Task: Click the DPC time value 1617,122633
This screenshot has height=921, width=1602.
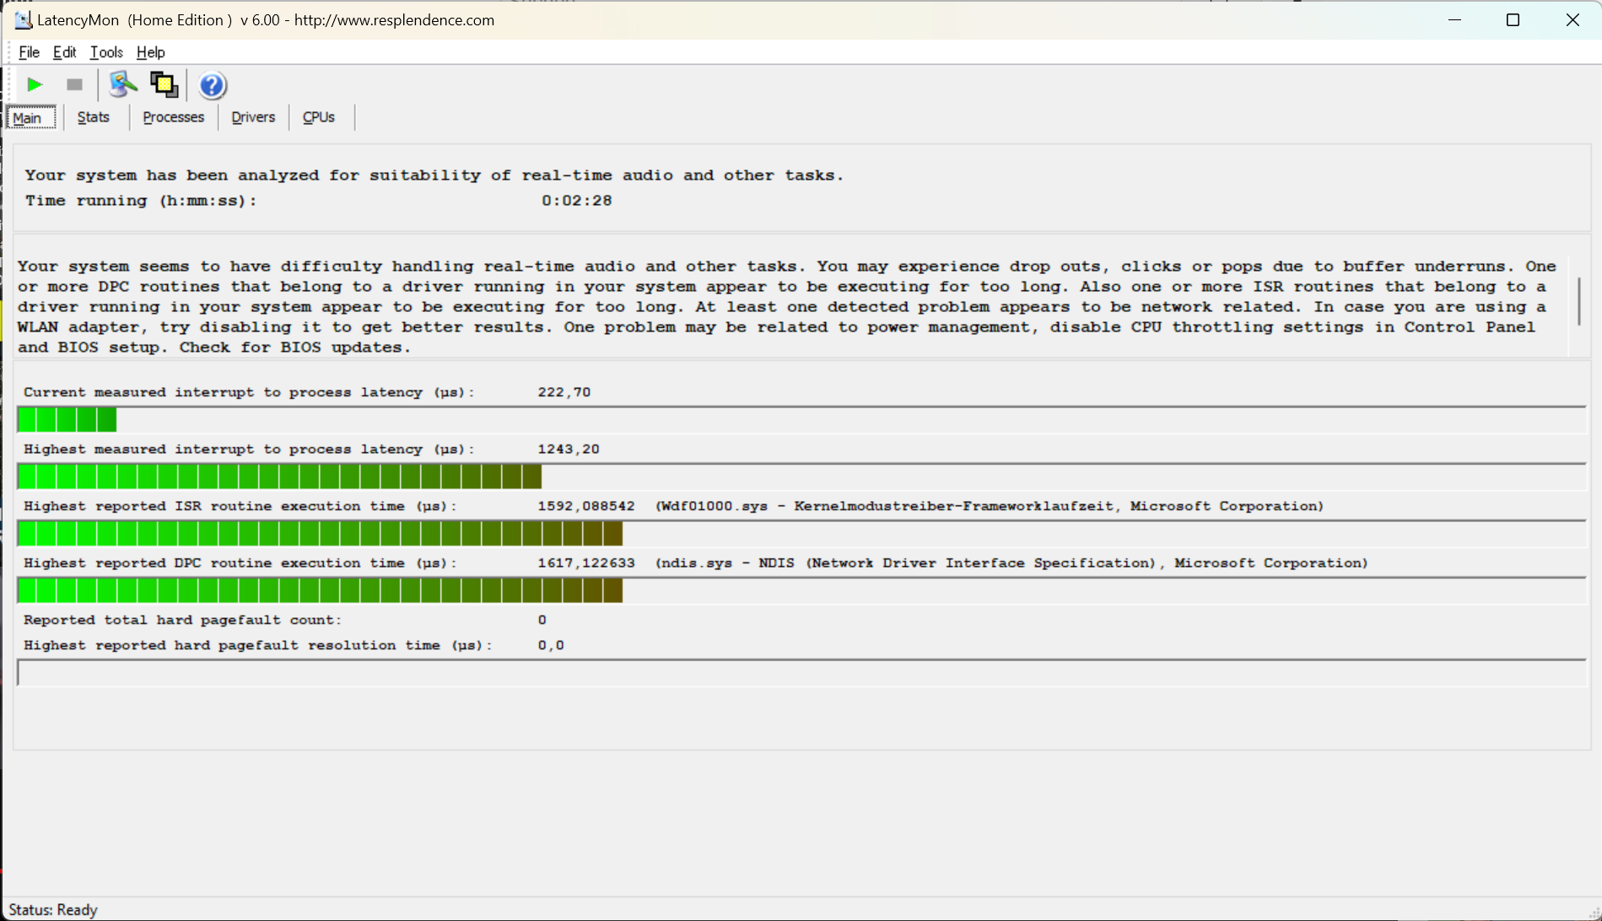Action: tap(586, 563)
